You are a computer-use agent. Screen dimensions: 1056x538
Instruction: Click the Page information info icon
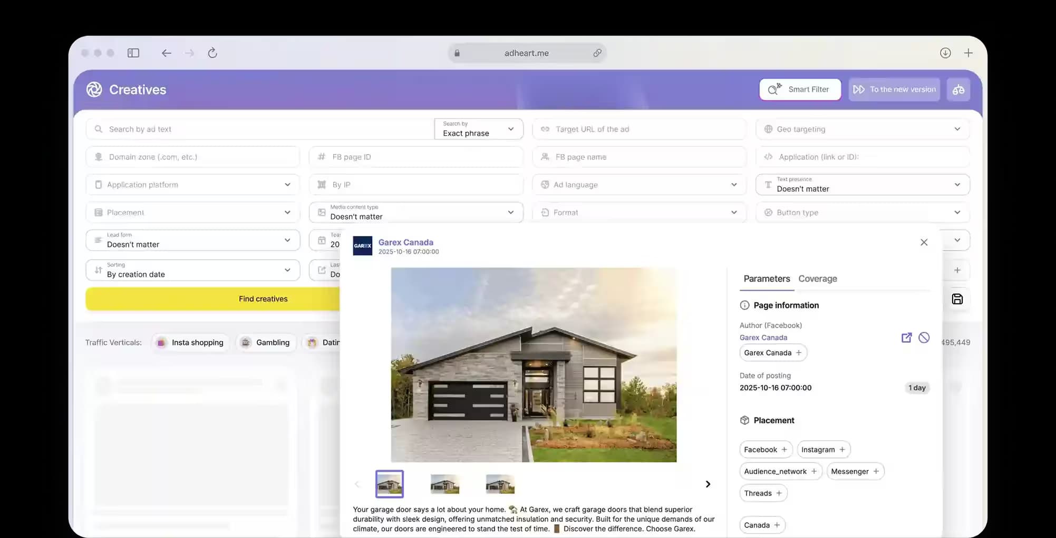point(744,305)
